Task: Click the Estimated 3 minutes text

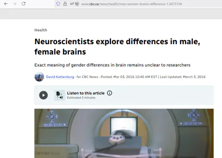Action: 81,98
